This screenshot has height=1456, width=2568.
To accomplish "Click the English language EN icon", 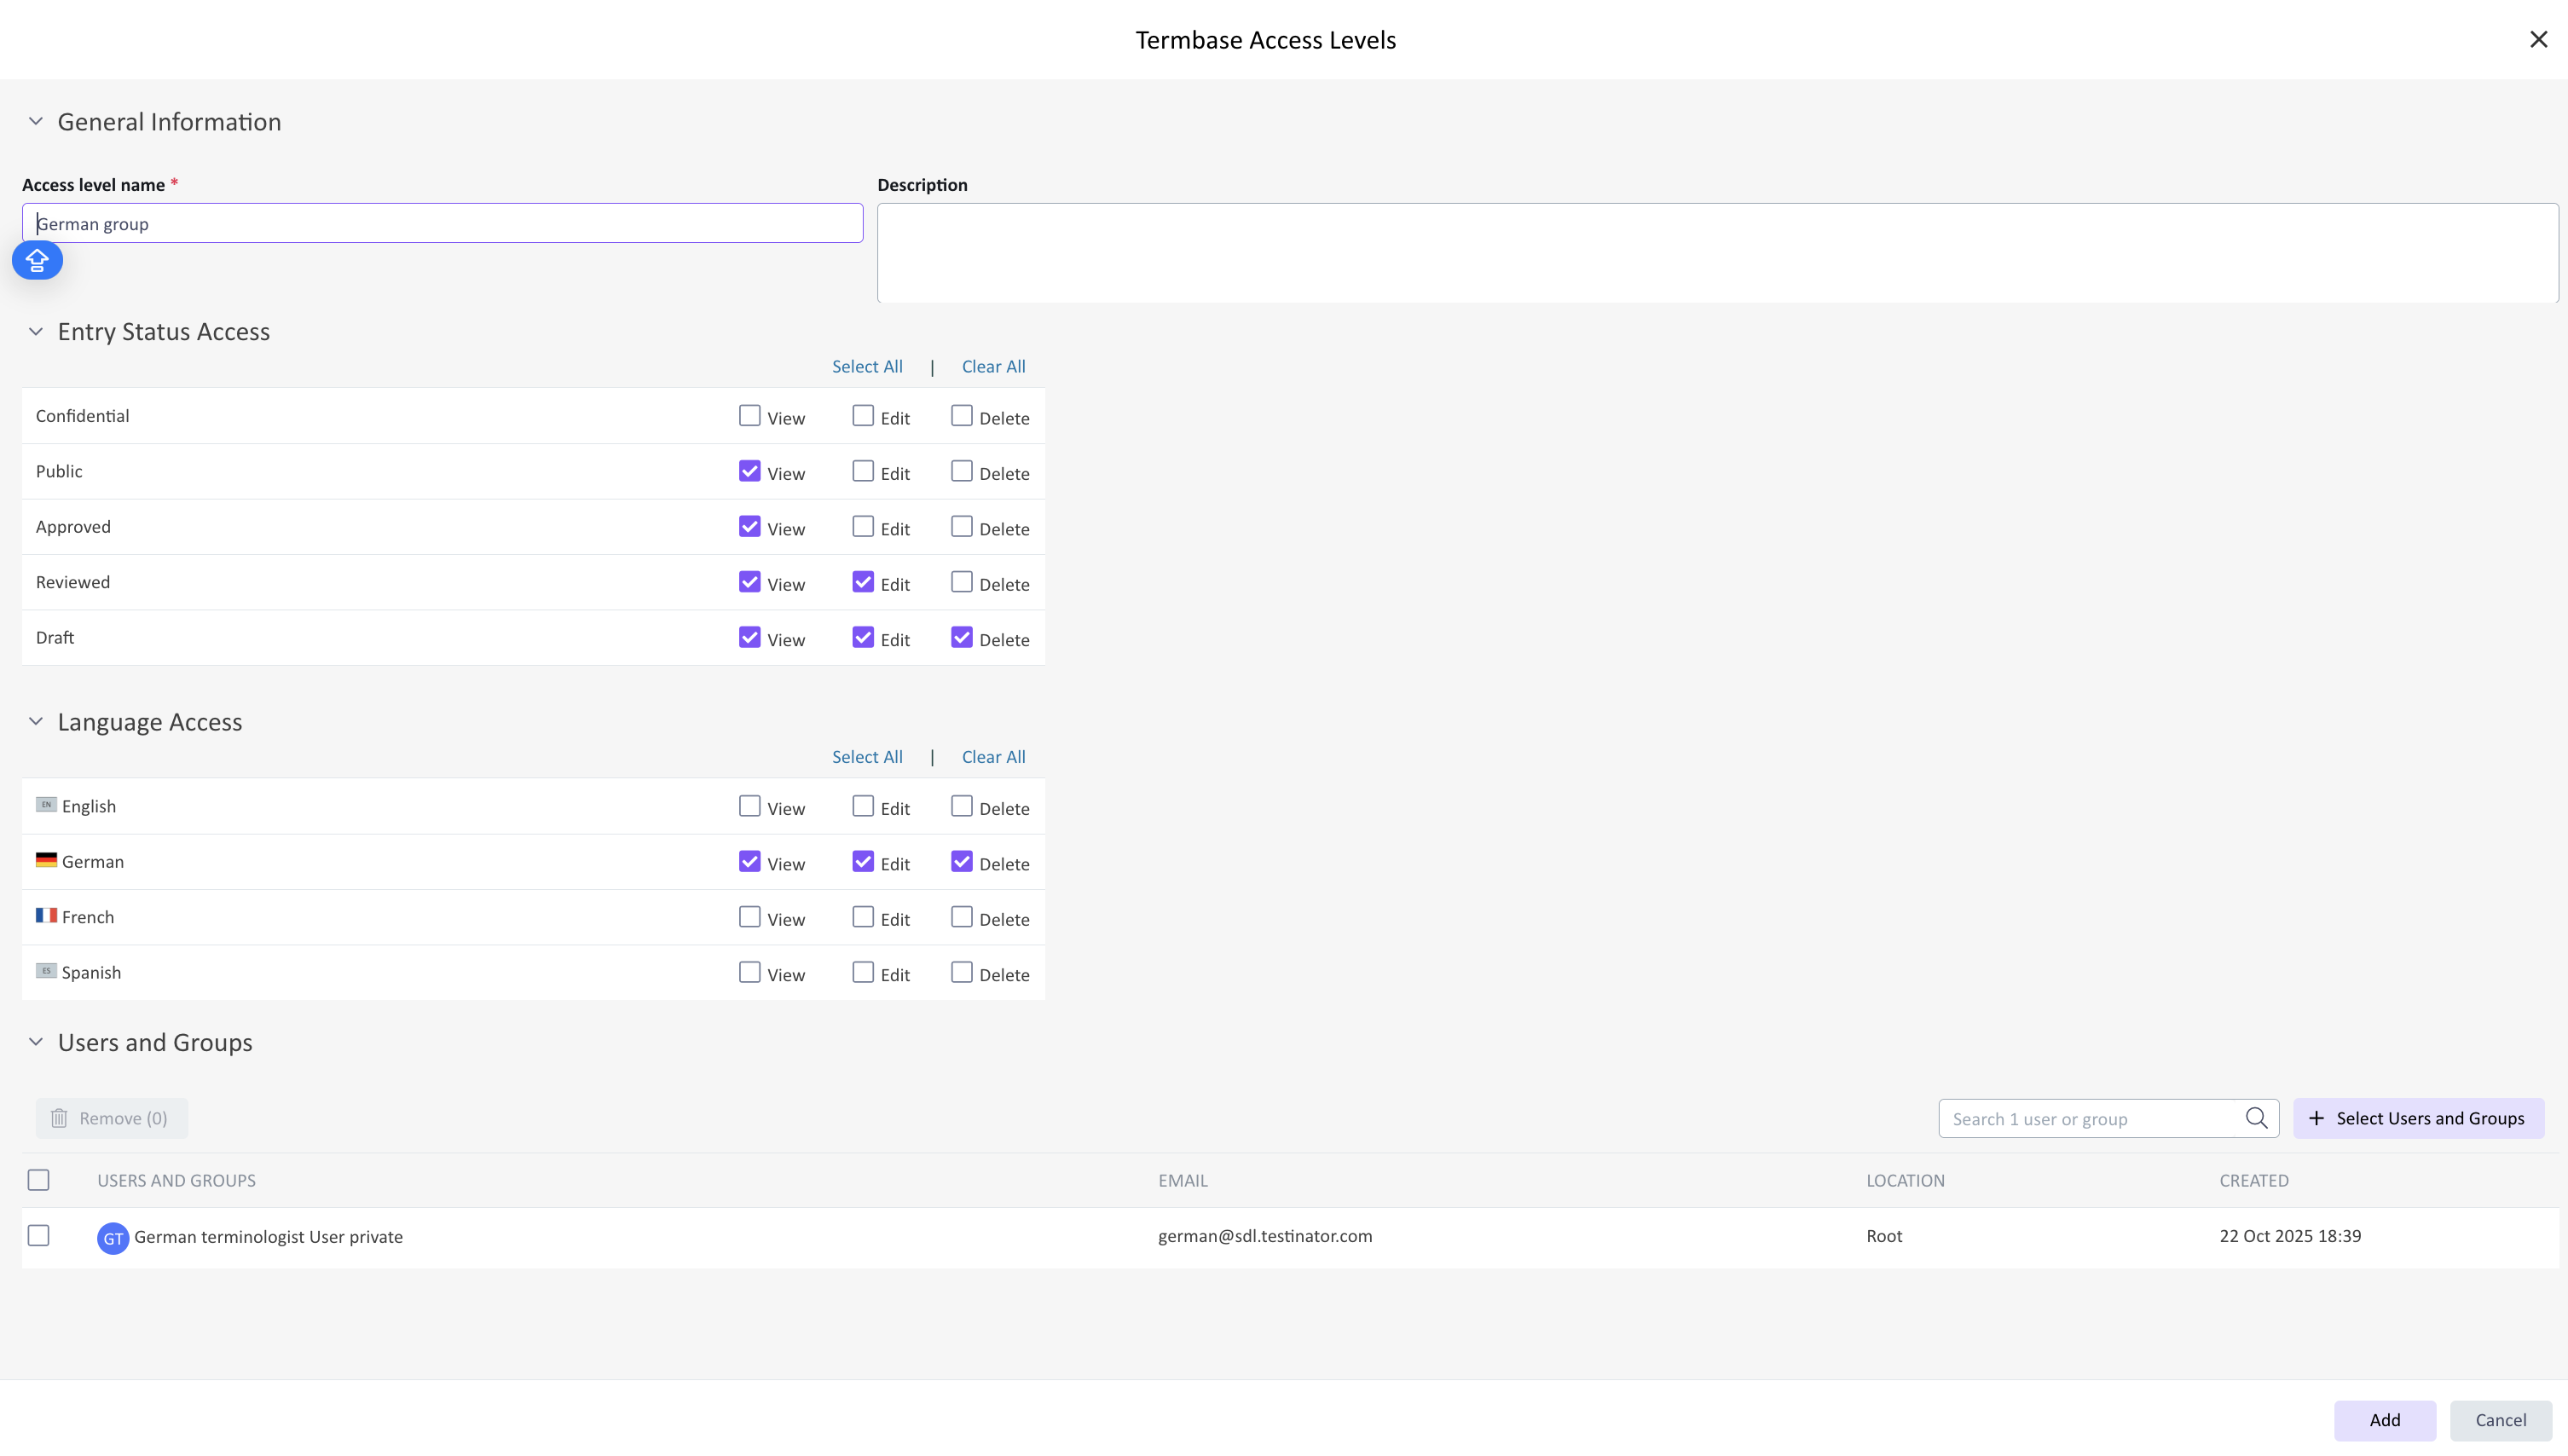I will pos(46,804).
